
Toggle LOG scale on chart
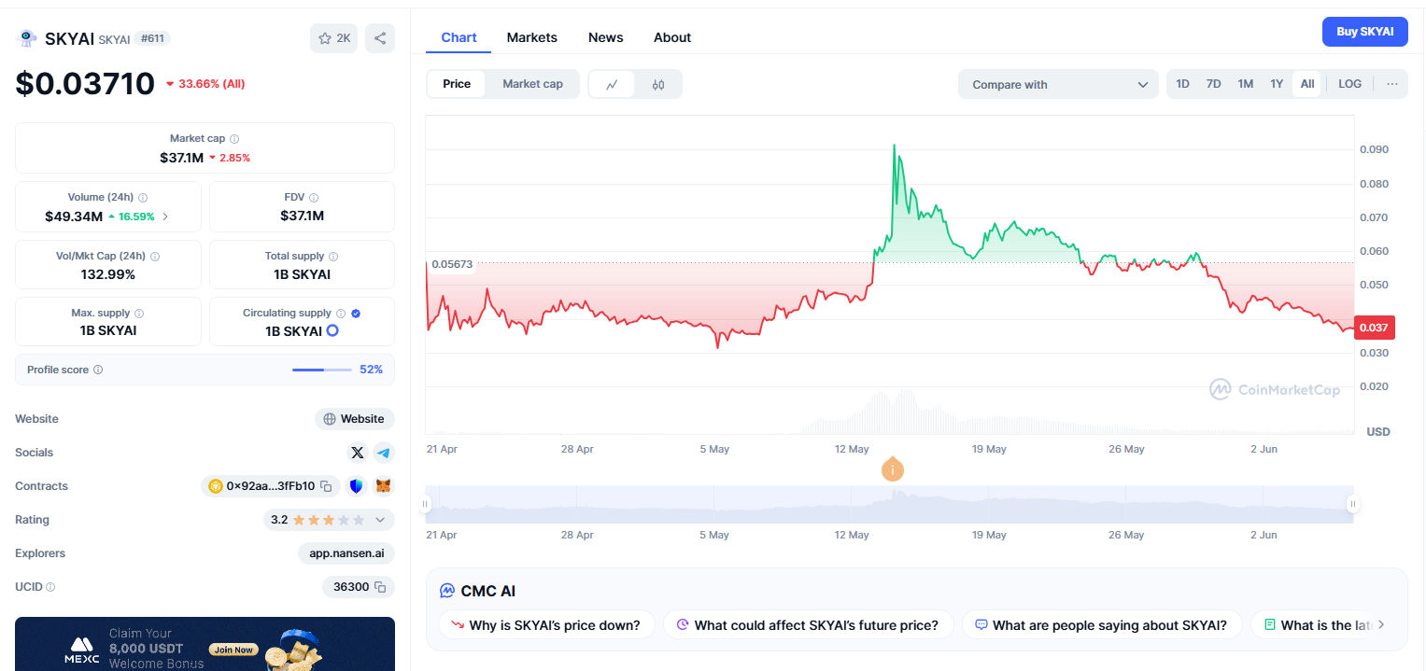[1349, 84]
